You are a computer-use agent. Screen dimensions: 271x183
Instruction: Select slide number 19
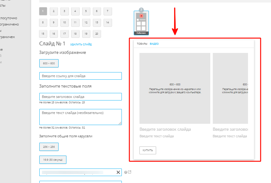pos(86,34)
